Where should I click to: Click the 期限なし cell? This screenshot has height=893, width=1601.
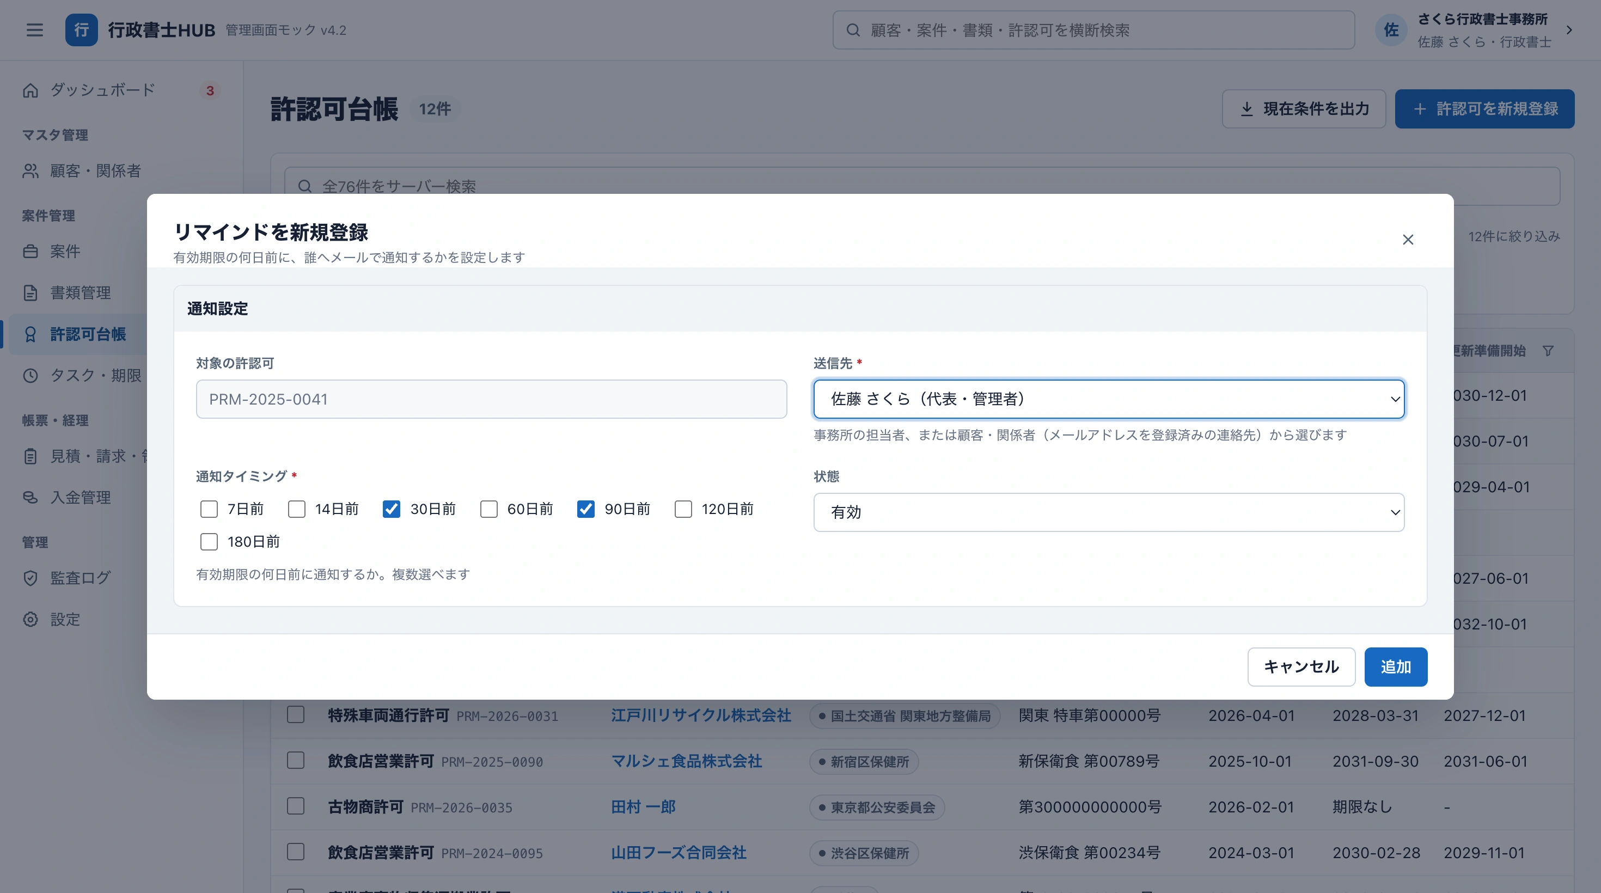click(1362, 808)
